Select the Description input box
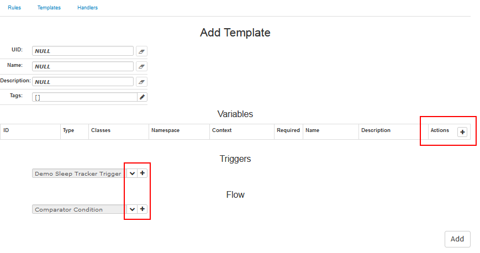This screenshot has width=480, height=253. [x=83, y=82]
